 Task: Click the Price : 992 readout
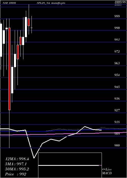(16, 174)
